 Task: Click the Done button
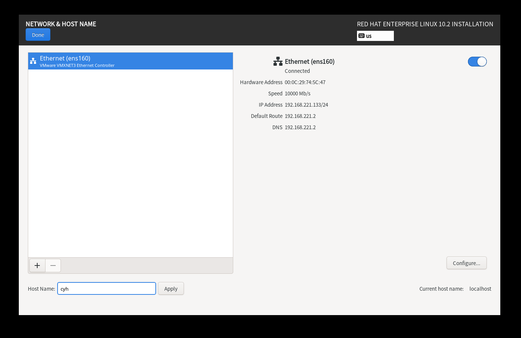click(x=38, y=35)
